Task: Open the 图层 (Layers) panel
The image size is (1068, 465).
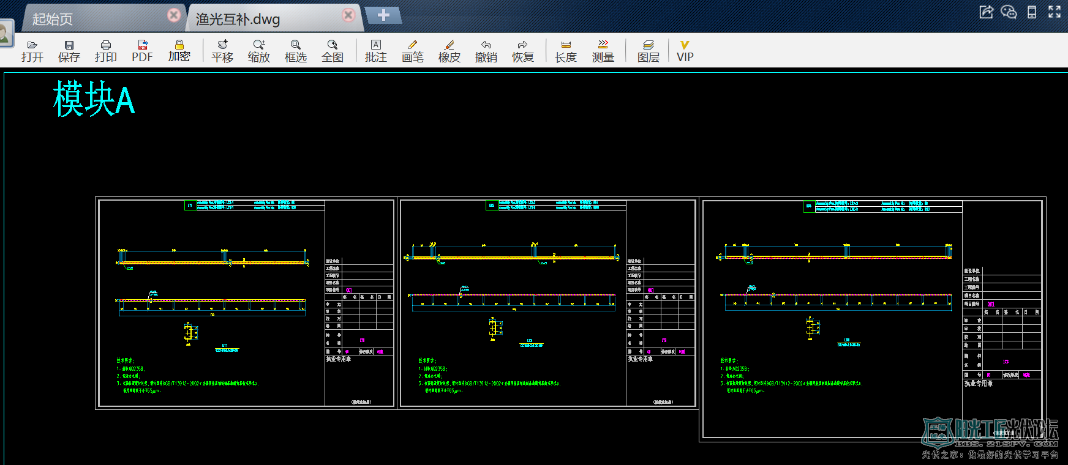Action: tap(649, 51)
